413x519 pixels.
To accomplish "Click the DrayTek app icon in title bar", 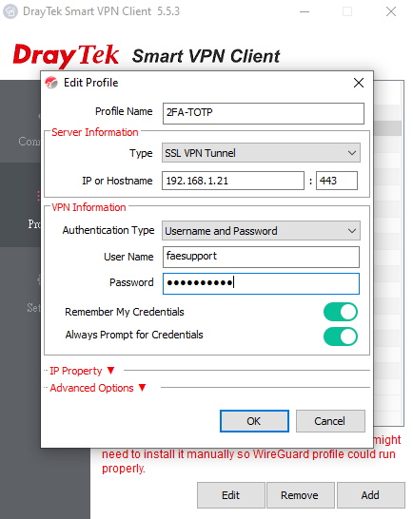I will tap(10, 11).
